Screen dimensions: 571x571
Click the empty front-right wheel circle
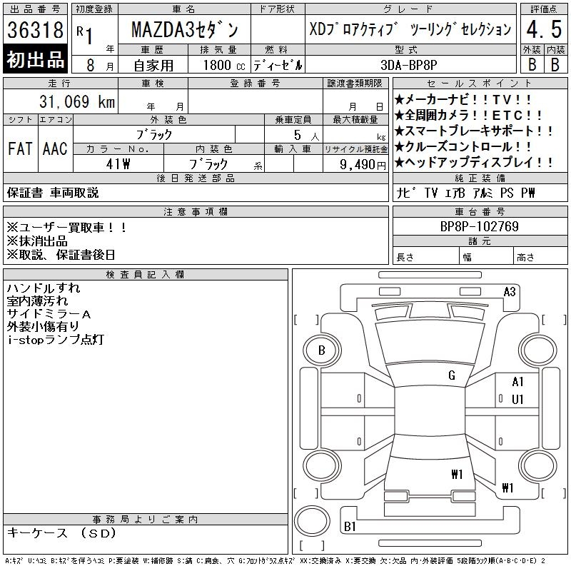point(537,350)
